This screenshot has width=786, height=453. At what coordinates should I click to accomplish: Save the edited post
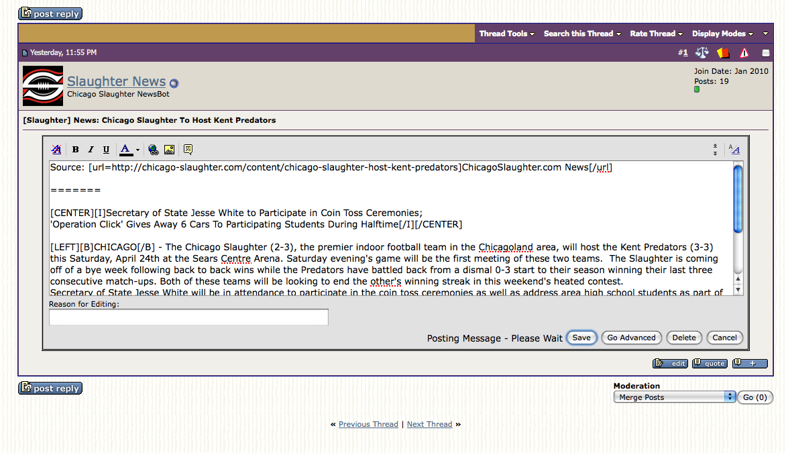(x=581, y=338)
